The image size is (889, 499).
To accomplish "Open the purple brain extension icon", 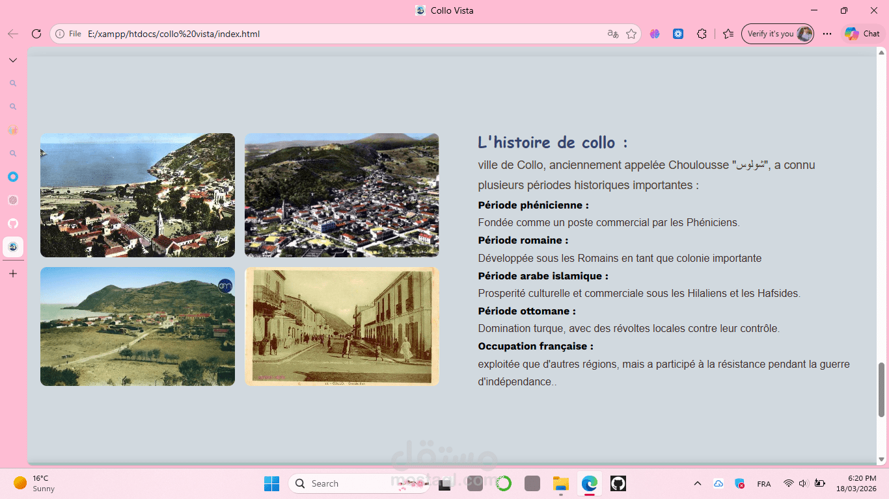I will (655, 34).
